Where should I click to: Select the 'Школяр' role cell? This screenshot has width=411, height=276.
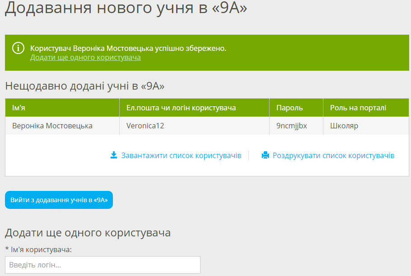click(x=366, y=126)
